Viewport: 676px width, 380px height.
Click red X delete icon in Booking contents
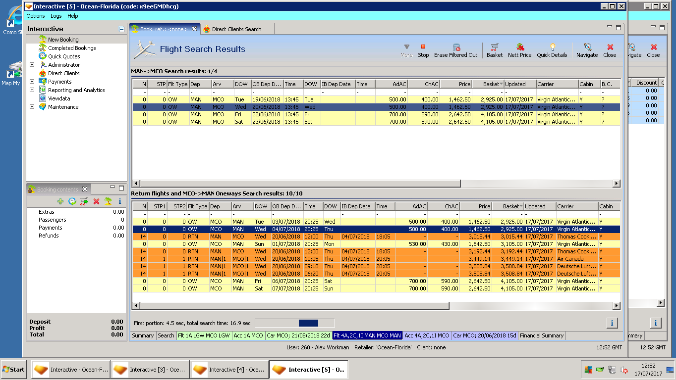96,201
